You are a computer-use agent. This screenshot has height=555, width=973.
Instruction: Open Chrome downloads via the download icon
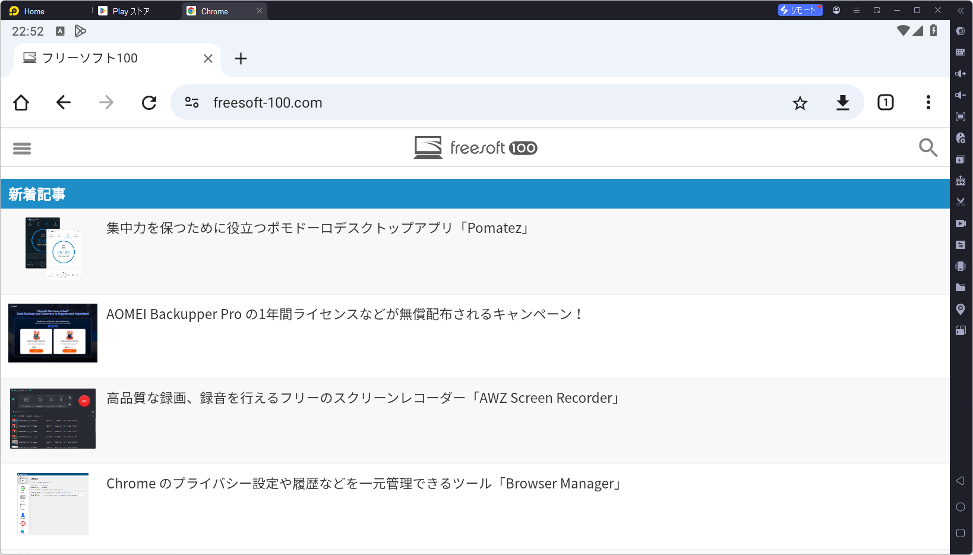click(x=843, y=102)
